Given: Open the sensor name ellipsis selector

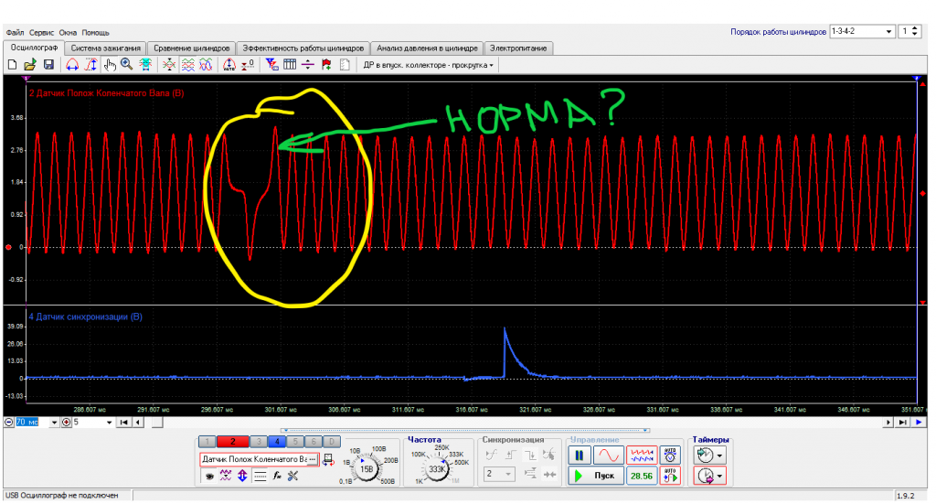Looking at the screenshot, I should click(312, 459).
